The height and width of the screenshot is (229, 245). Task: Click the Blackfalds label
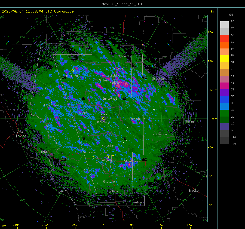click(x=116, y=75)
